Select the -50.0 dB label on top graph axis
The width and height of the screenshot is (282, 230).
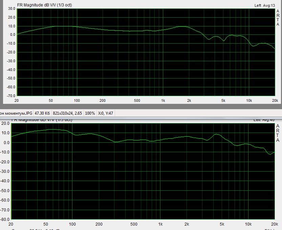(11, 78)
